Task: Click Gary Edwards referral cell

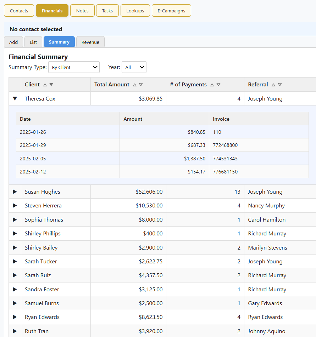Action: click(265, 303)
